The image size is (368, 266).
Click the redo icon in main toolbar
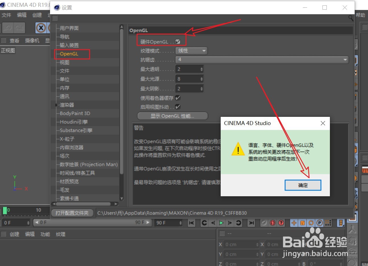coord(19,28)
